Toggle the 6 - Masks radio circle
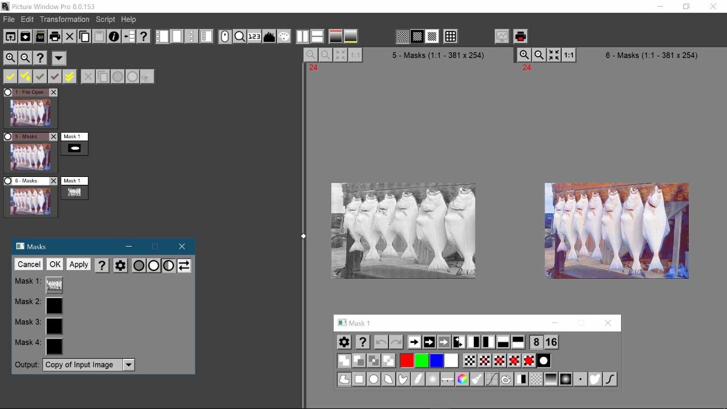 coord(8,181)
